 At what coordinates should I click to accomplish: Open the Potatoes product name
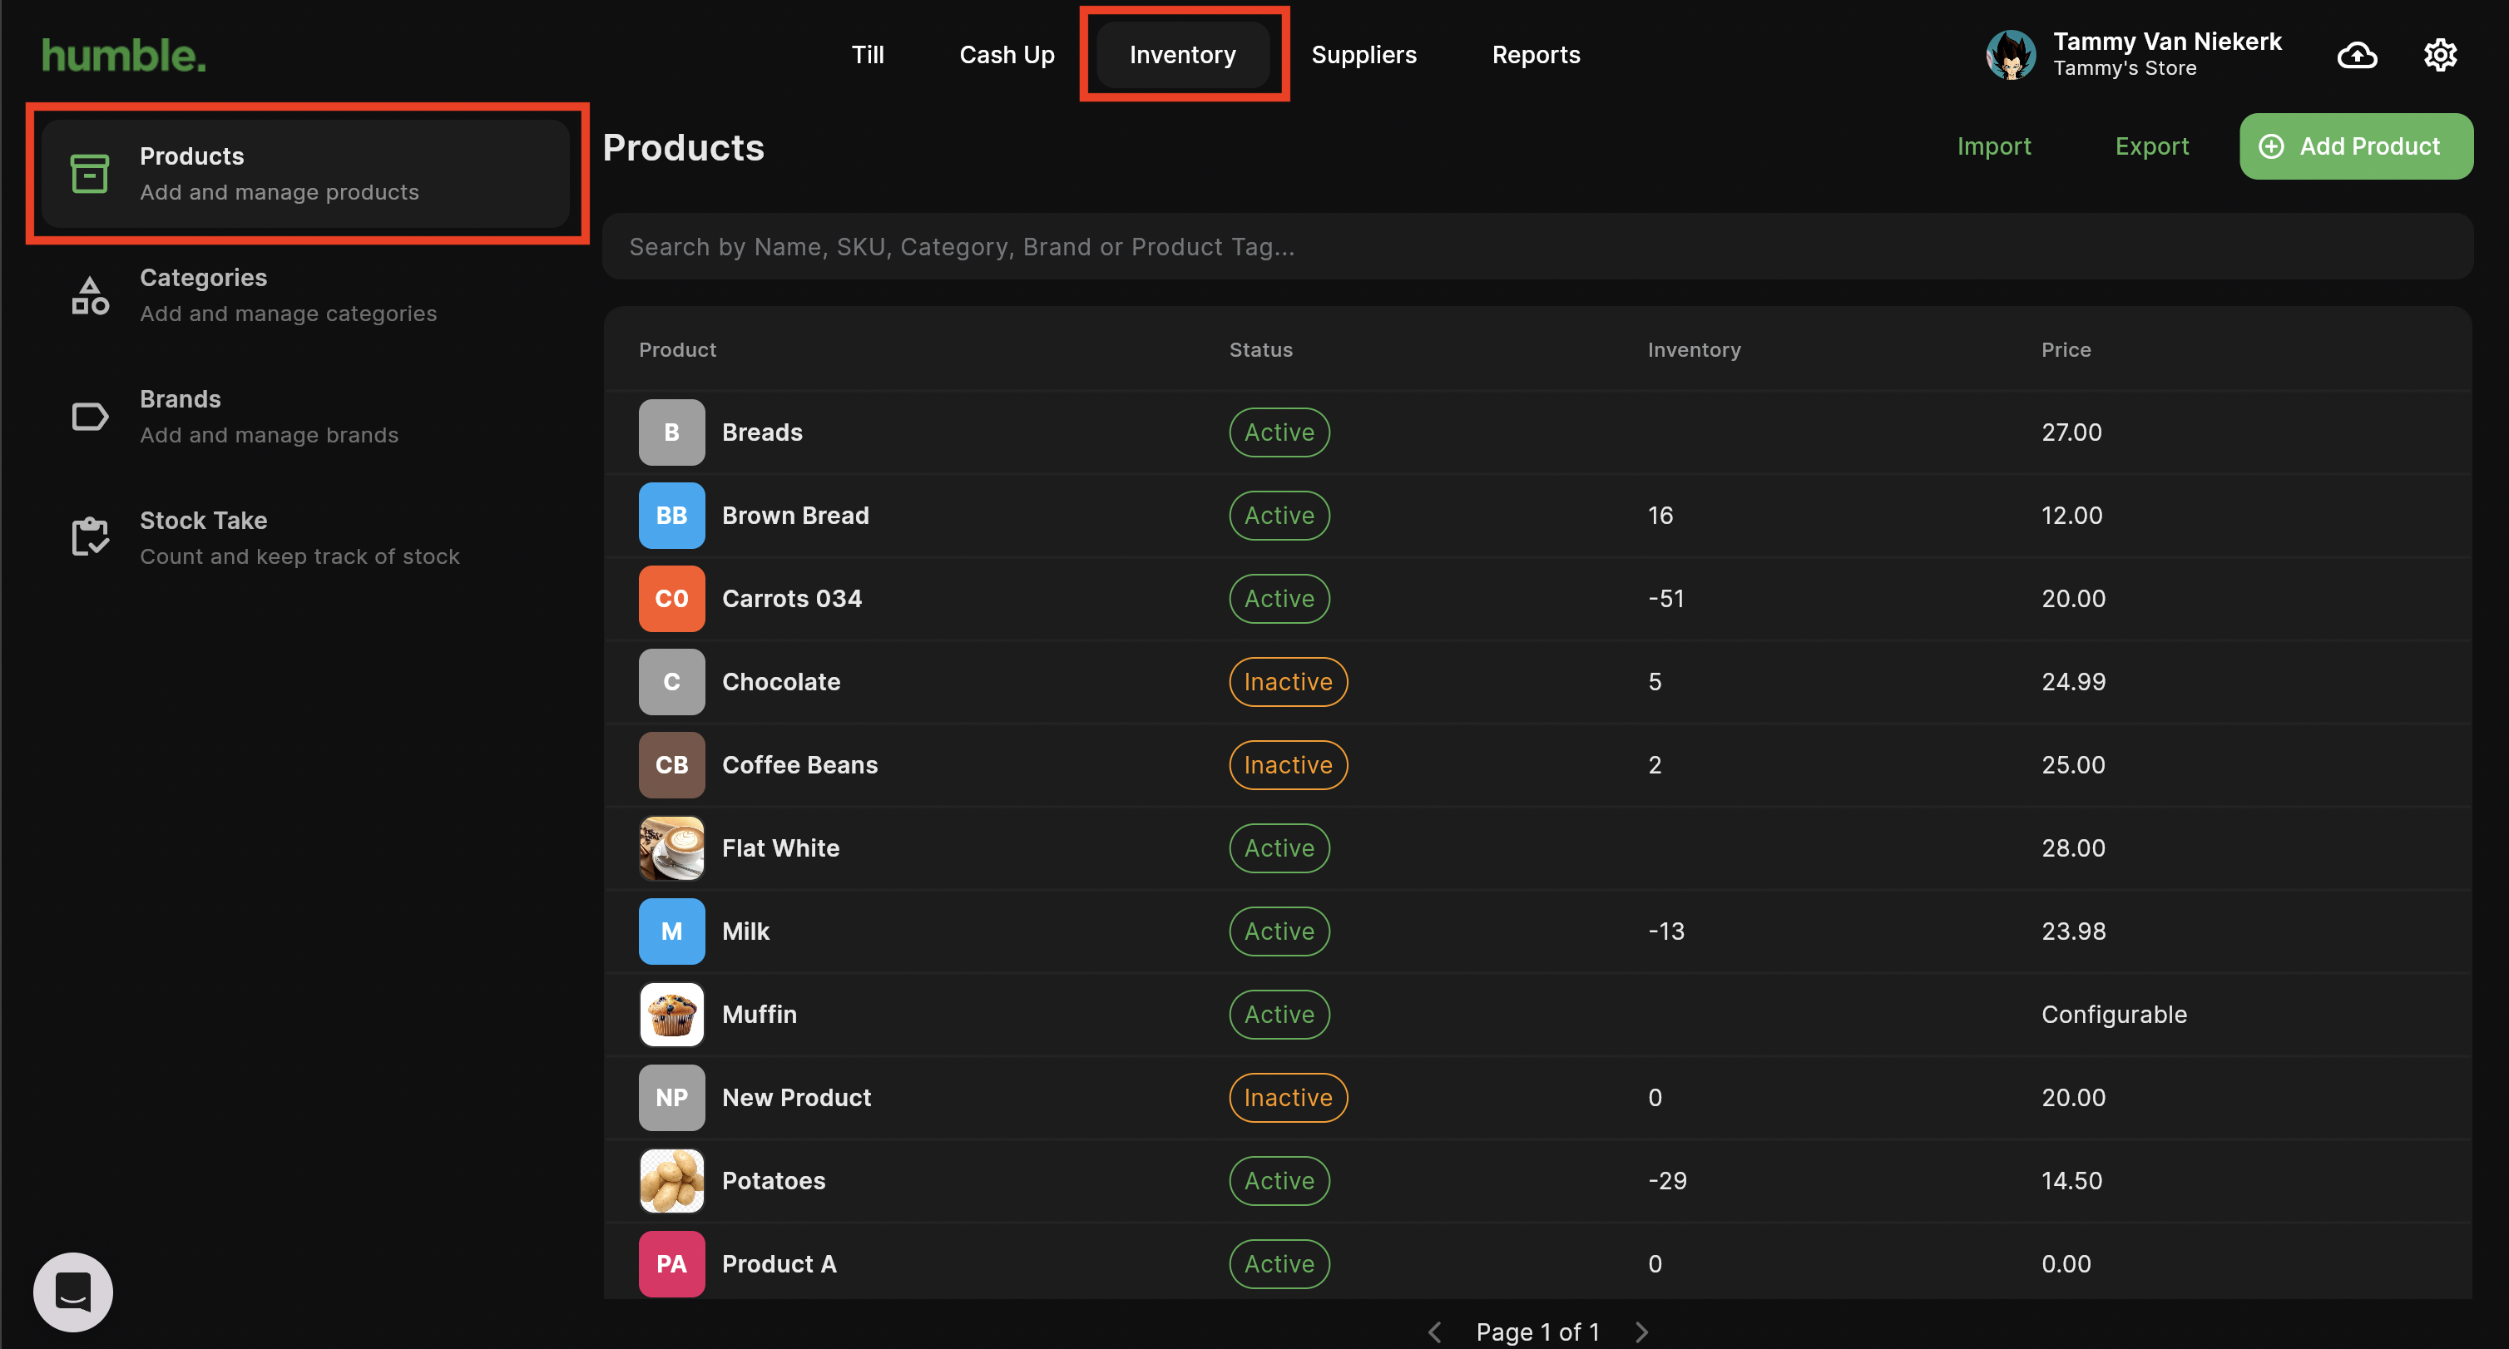(774, 1180)
